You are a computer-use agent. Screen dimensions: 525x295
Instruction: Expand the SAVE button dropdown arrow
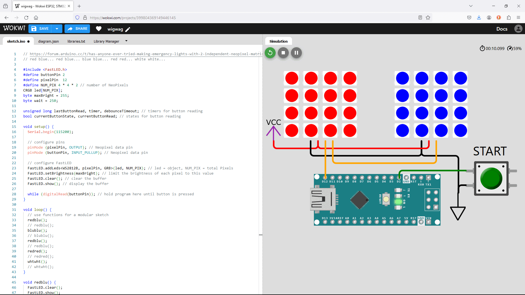pyautogui.click(x=57, y=28)
